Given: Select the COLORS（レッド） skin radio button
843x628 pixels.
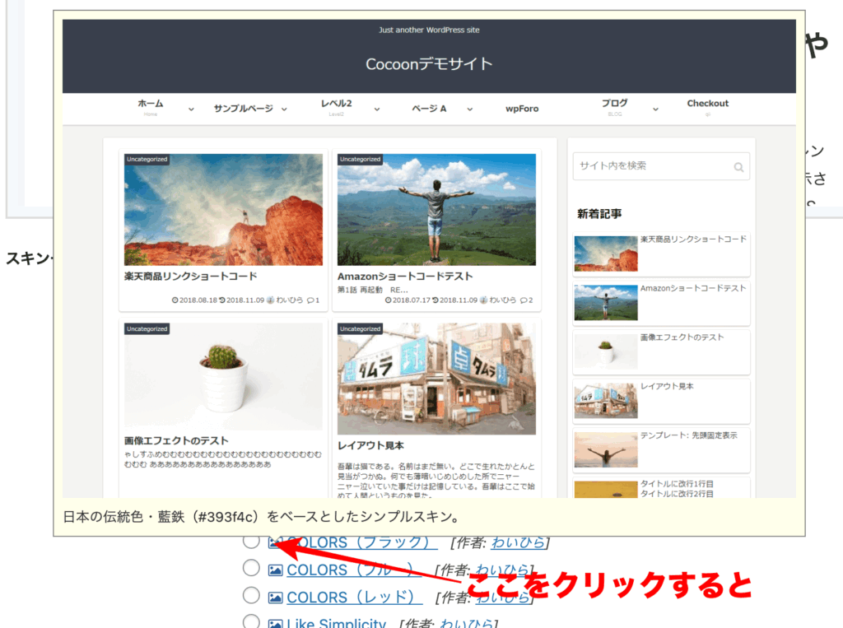Looking at the screenshot, I should pyautogui.click(x=251, y=596).
